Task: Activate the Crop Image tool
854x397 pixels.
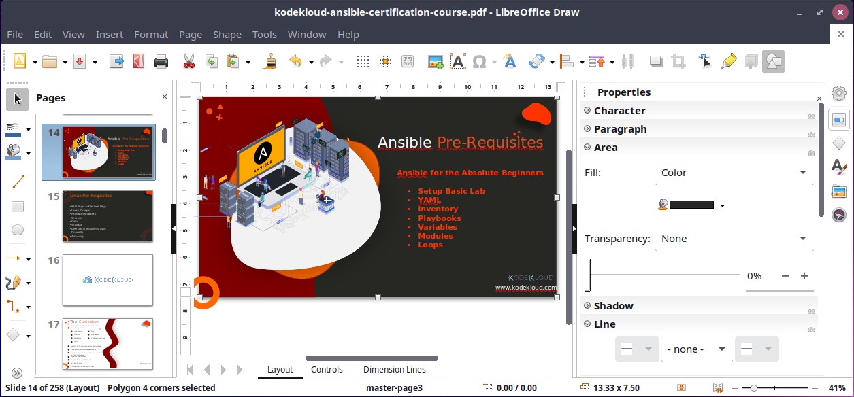Action: pyautogui.click(x=678, y=61)
